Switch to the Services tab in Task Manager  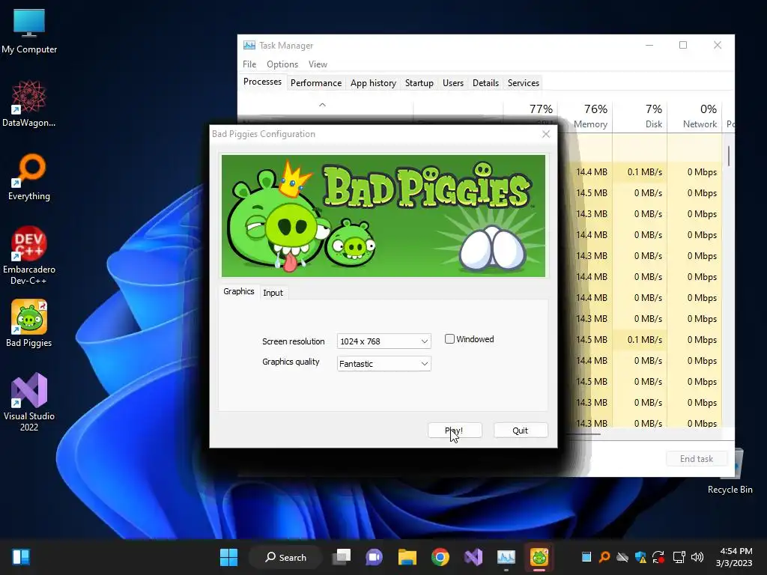point(524,83)
